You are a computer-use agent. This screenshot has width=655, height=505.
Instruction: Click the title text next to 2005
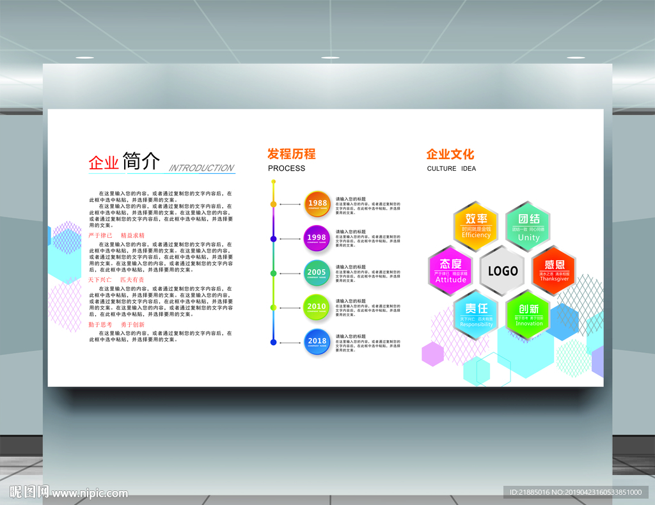(x=351, y=267)
